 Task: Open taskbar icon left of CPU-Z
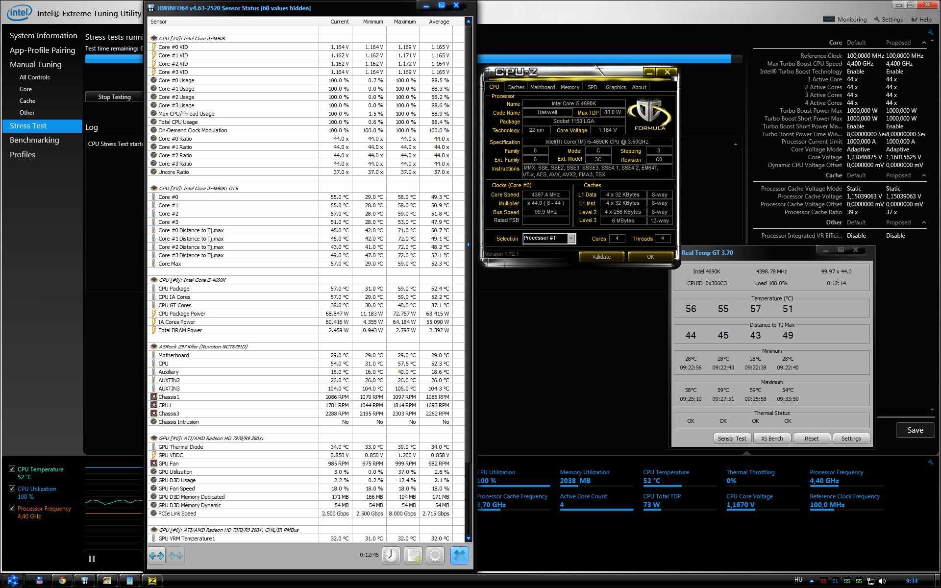pos(130,581)
